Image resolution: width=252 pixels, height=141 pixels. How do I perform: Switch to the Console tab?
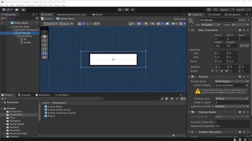pyautogui.click(x=24, y=95)
